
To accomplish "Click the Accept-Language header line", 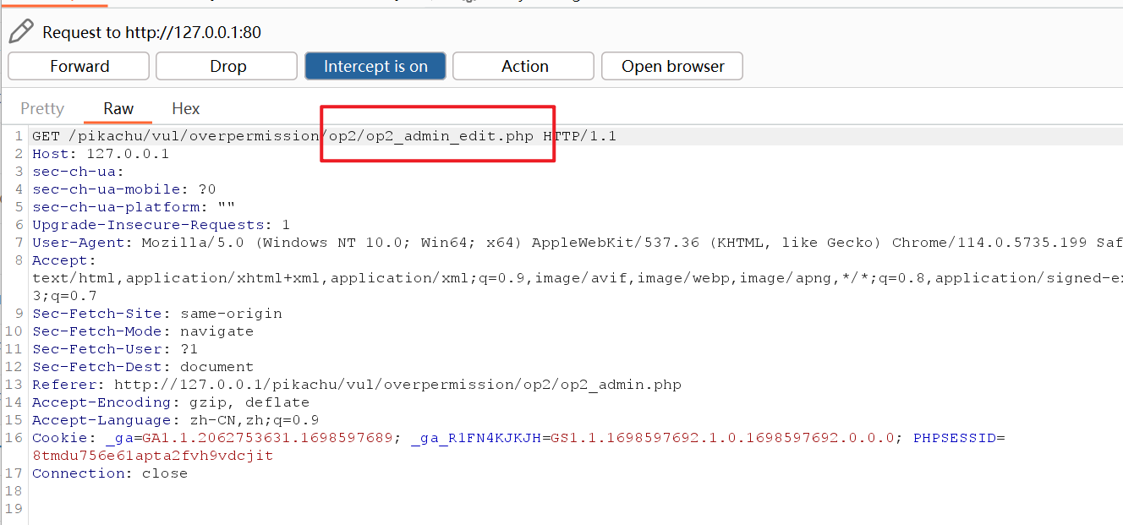I will pos(175,420).
